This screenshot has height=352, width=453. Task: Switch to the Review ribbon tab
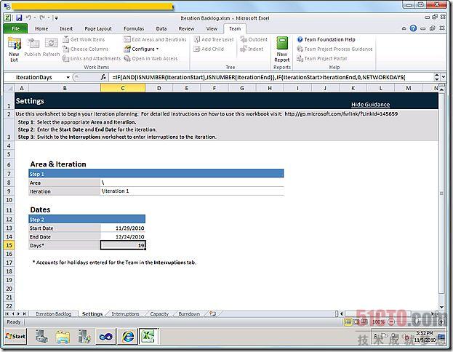click(186, 28)
